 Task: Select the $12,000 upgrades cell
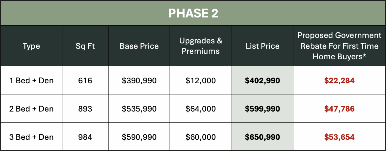tap(201, 81)
